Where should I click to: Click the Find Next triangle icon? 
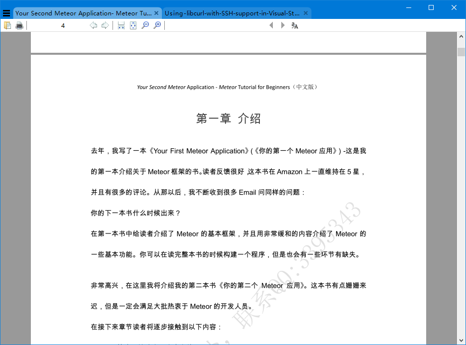[283, 25]
